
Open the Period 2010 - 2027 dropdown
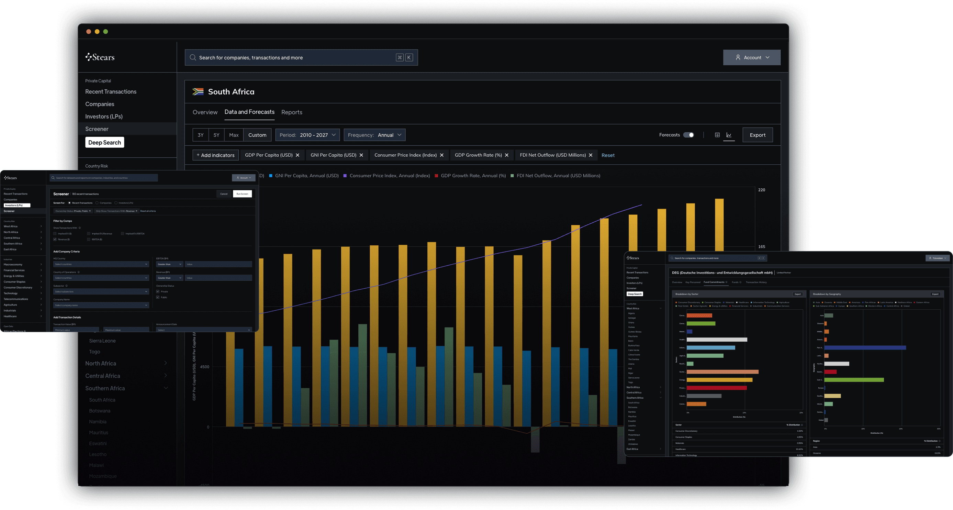[307, 135]
